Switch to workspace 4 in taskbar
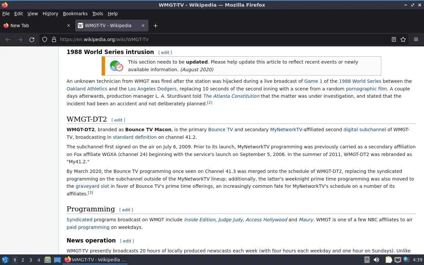424x265 pixels. [x=38, y=260]
